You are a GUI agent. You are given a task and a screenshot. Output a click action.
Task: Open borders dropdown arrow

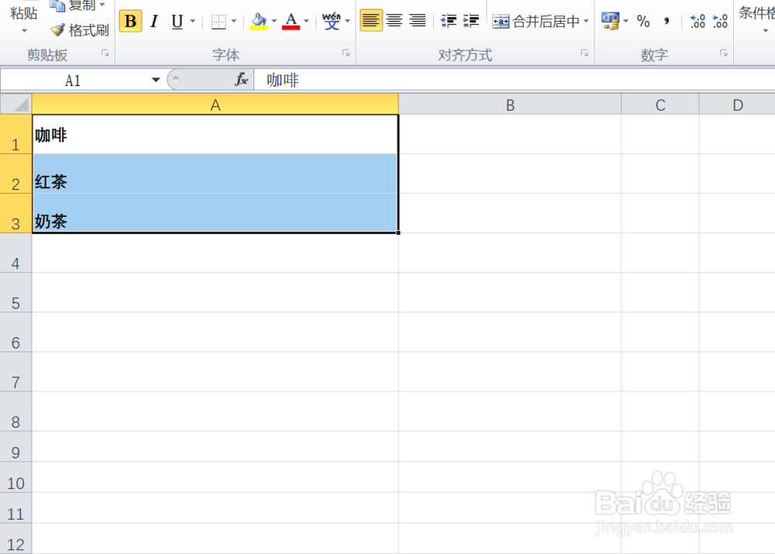pos(234,21)
